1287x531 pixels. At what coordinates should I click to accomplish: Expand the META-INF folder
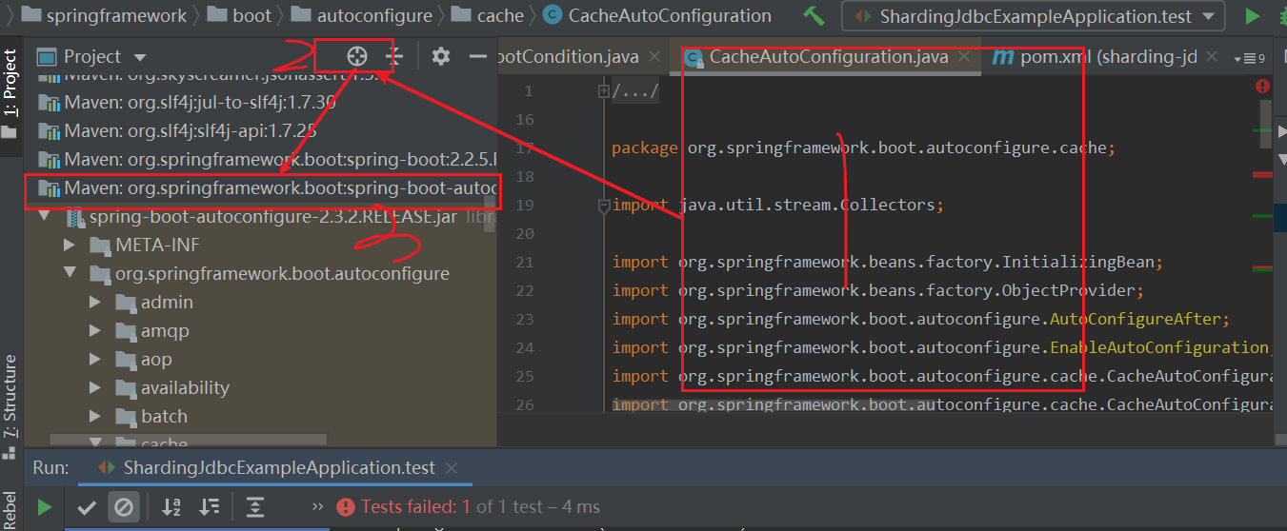click(x=69, y=246)
